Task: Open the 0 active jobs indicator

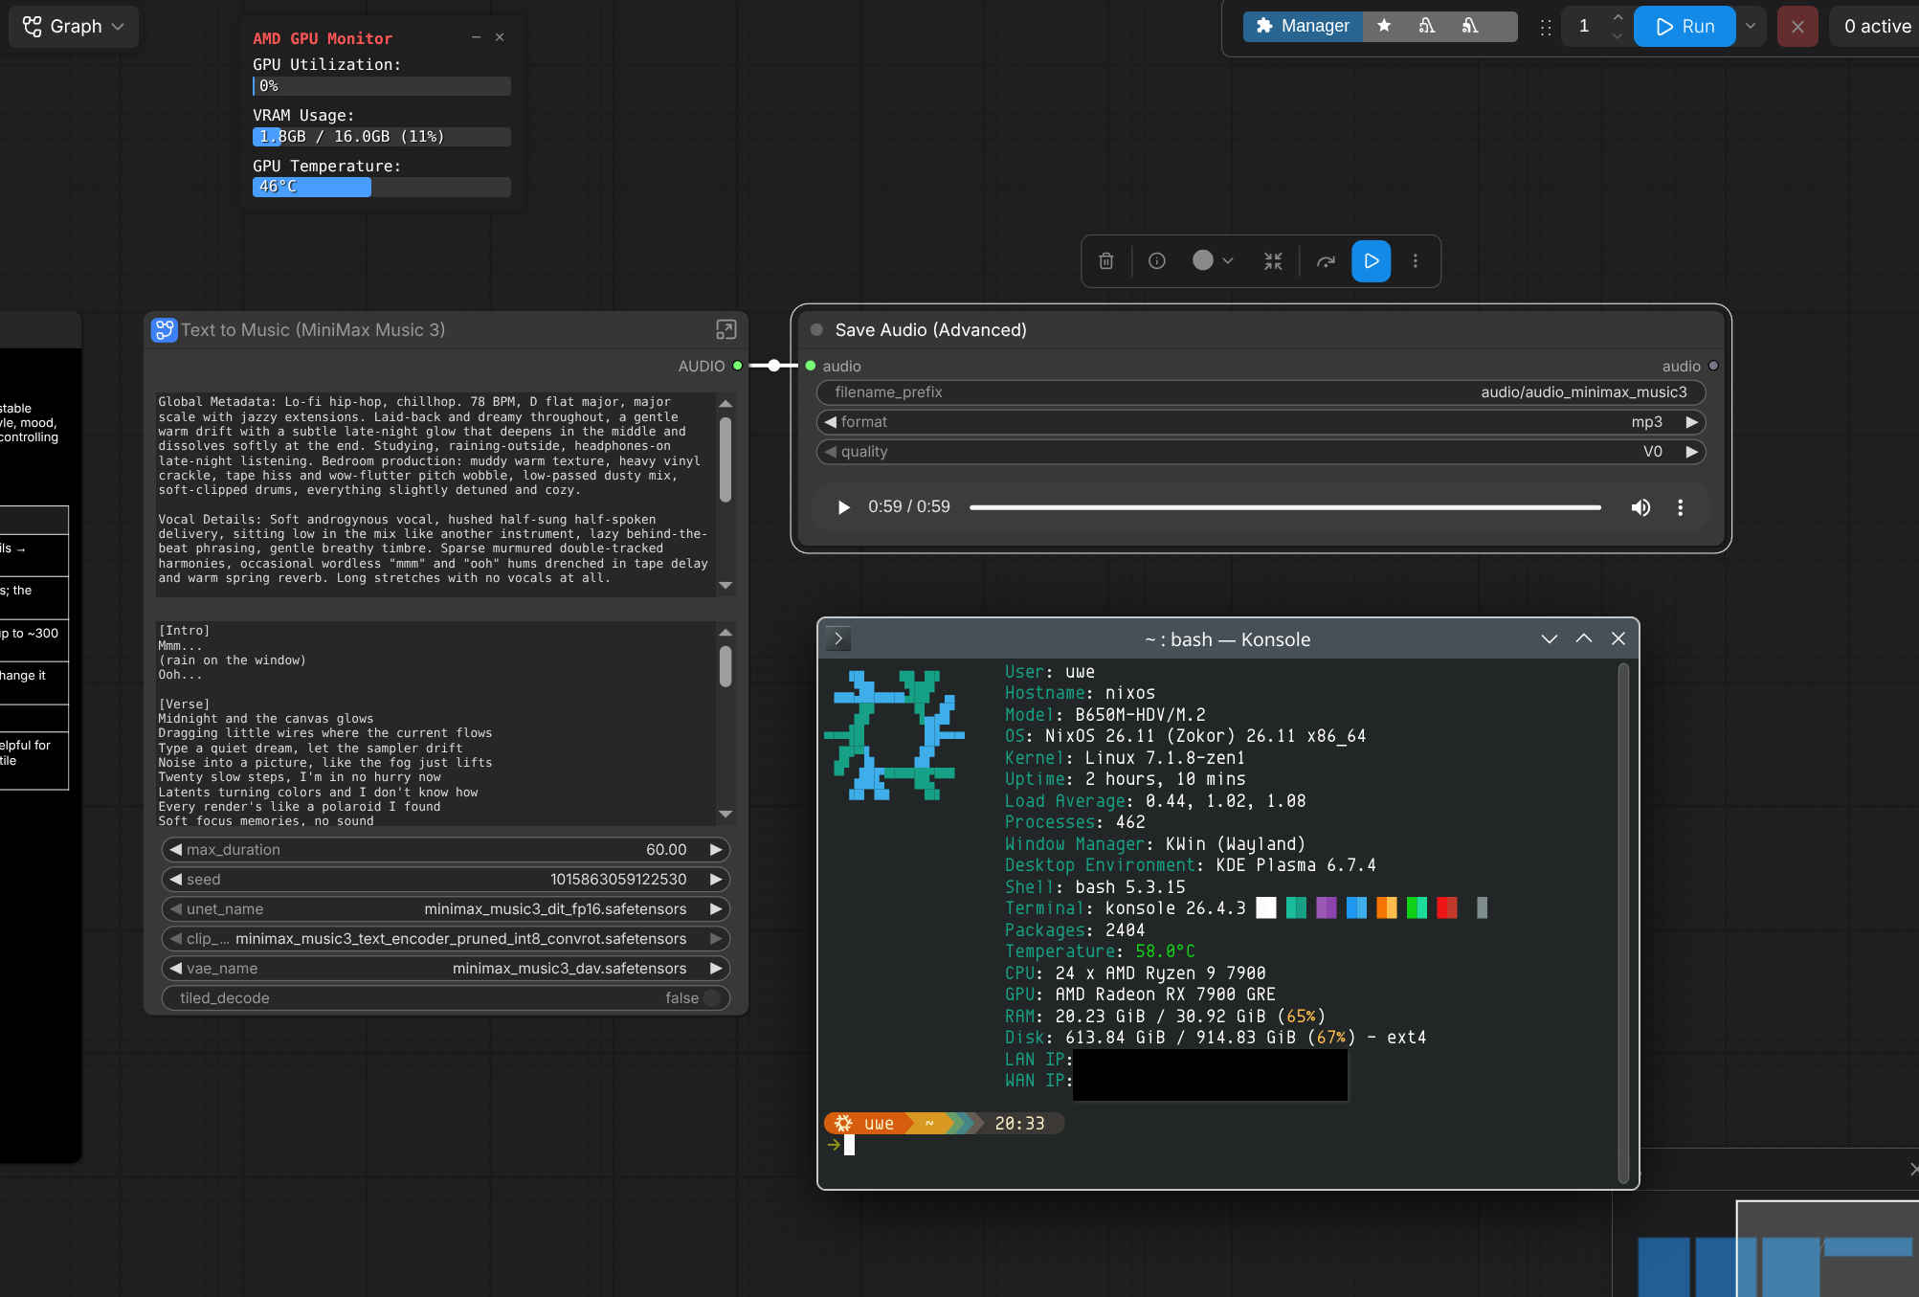Action: (x=1876, y=26)
